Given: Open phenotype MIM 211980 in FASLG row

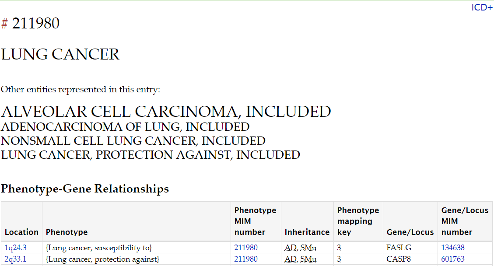Looking at the screenshot, I should [x=246, y=248].
